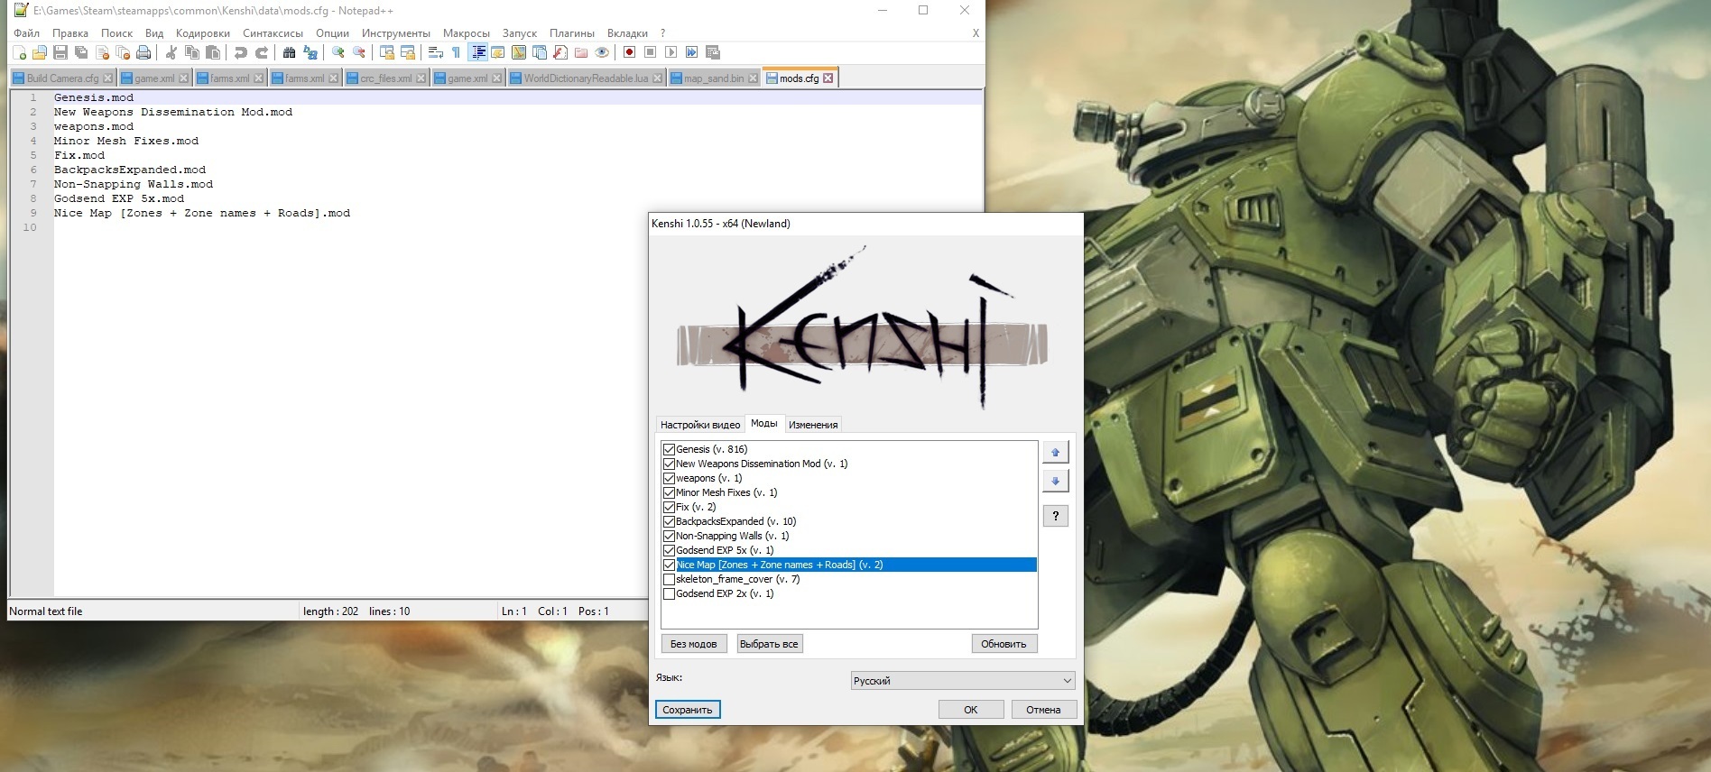
Task: Uncheck the Fix (v. 2) checkbox
Action: coord(669,507)
